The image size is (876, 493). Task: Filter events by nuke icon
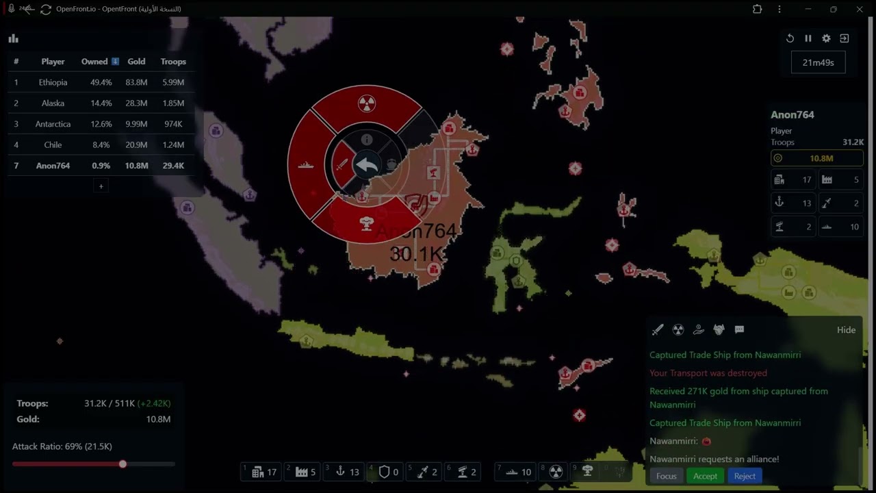678,329
